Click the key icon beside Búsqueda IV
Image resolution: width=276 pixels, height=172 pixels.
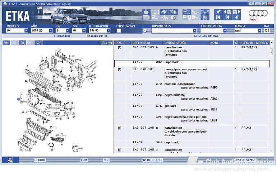click(147, 31)
